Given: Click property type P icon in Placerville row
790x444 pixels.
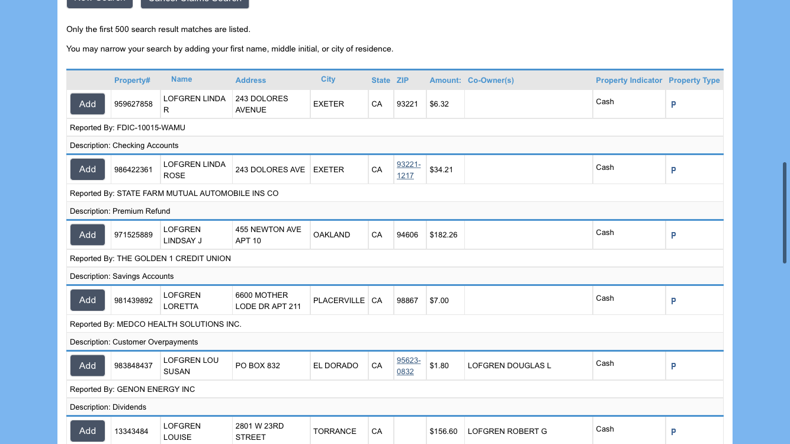Looking at the screenshot, I should 673,301.
